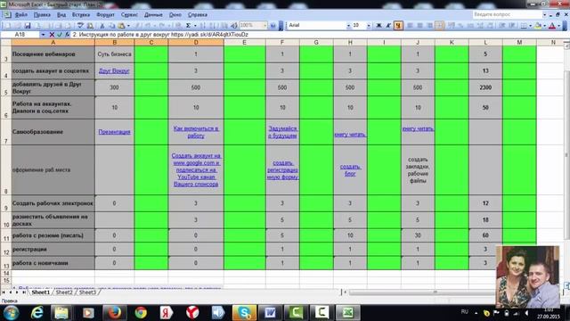Expand the Name Box dropdown next to A18
The width and height of the screenshot is (570, 321).
(x=43, y=35)
